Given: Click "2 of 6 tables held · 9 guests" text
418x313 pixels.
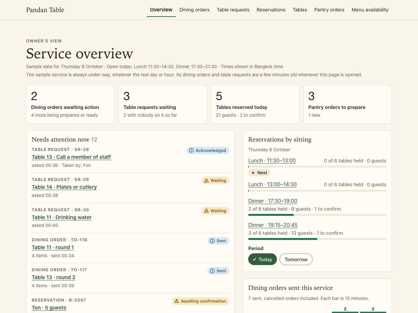Looking at the screenshot, I should [280, 209].
